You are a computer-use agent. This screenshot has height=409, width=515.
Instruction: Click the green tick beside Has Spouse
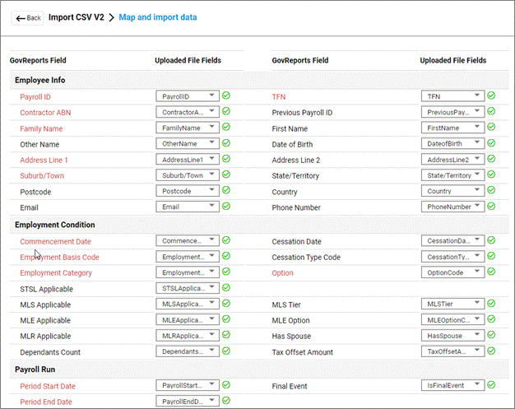(x=491, y=336)
